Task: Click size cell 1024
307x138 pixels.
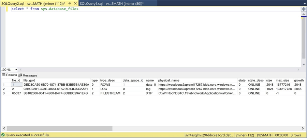Action: (x=270, y=89)
